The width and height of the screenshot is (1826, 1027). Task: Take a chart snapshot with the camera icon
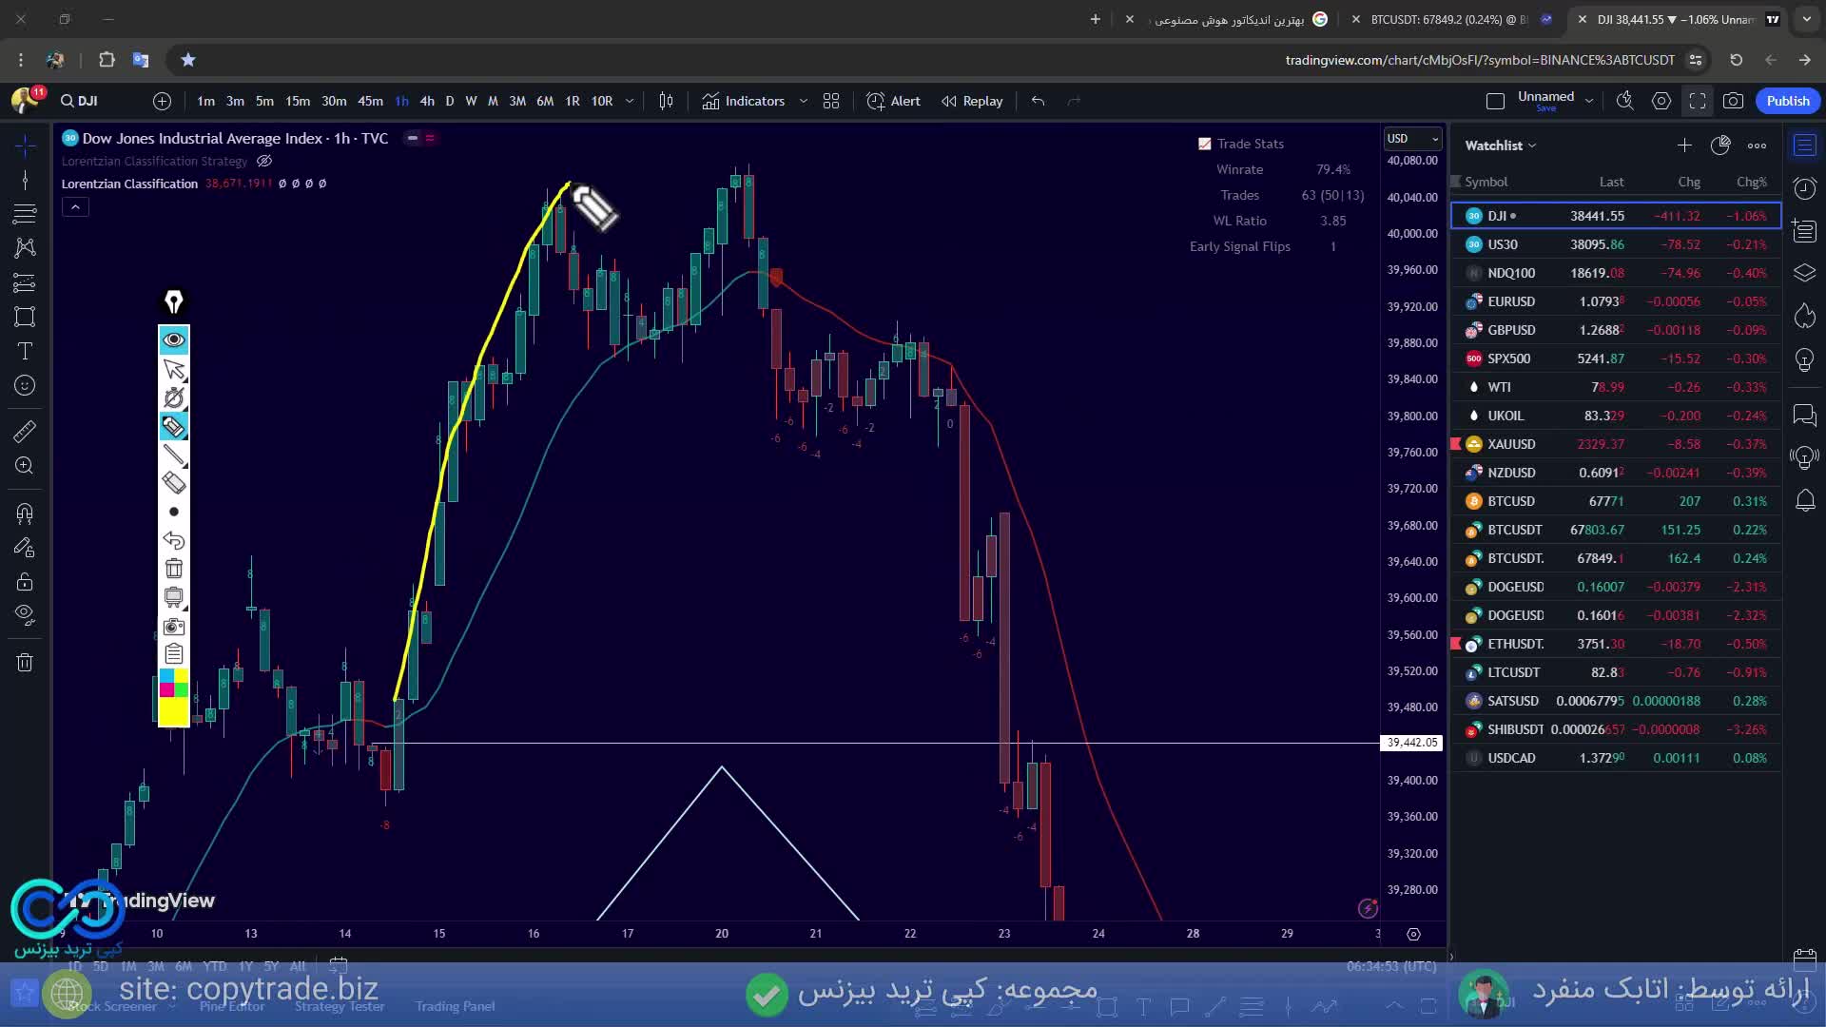coord(1735,101)
